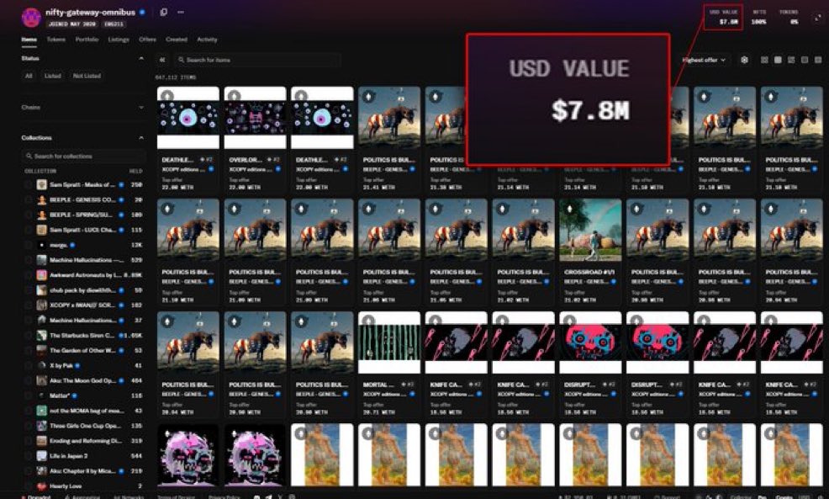This screenshot has height=499, width=829.
Task: Open the Portfolio tab
Action: coord(87,40)
